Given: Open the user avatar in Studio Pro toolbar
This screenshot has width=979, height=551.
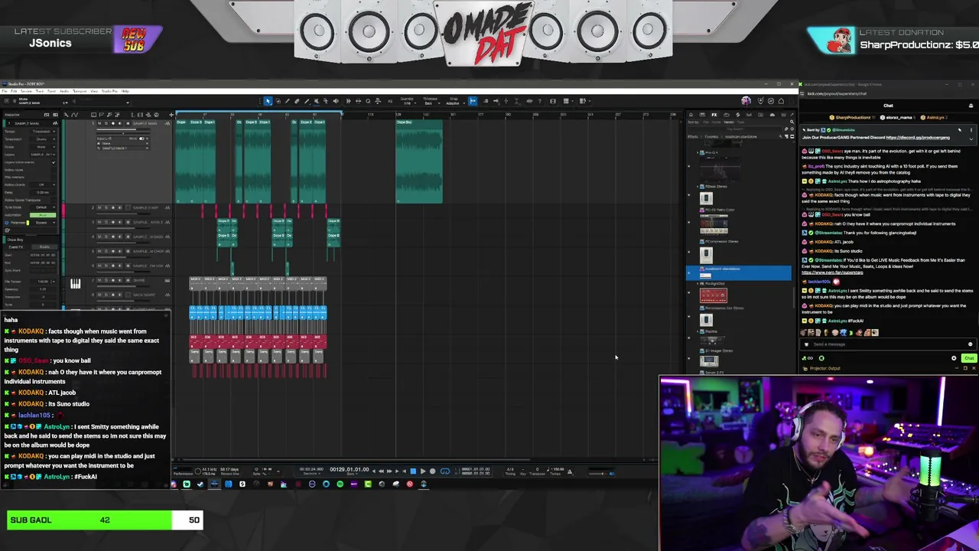Looking at the screenshot, I should coord(746,101).
